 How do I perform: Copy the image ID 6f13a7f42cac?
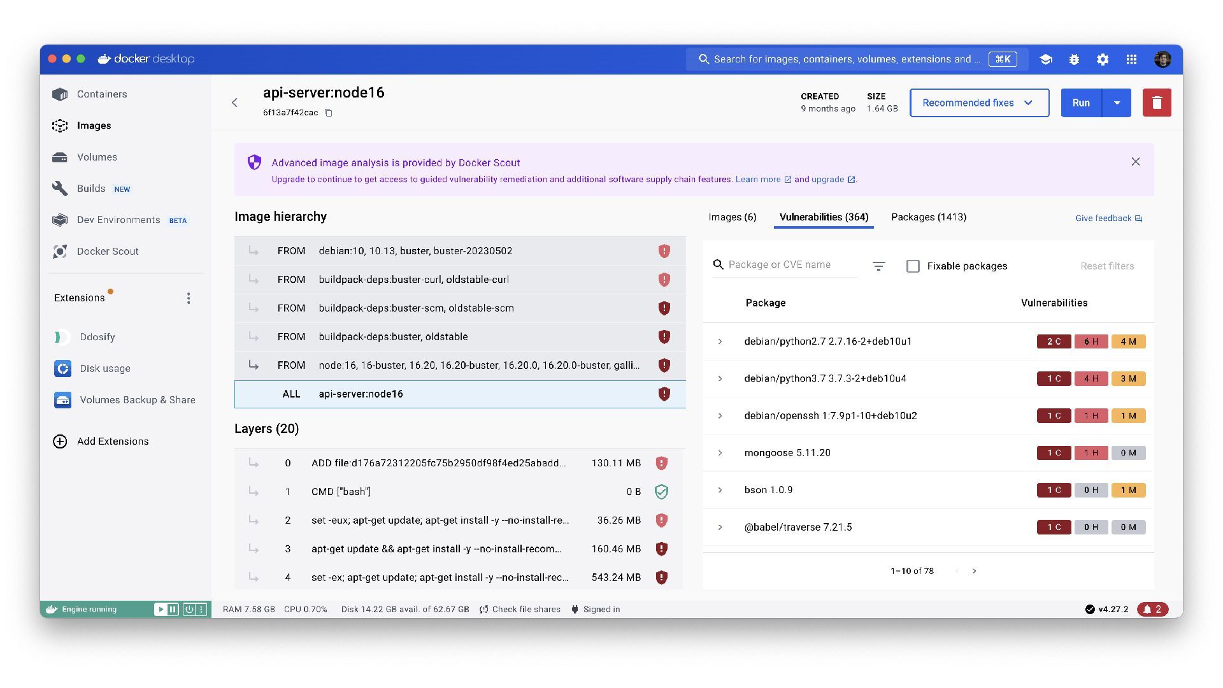click(329, 113)
